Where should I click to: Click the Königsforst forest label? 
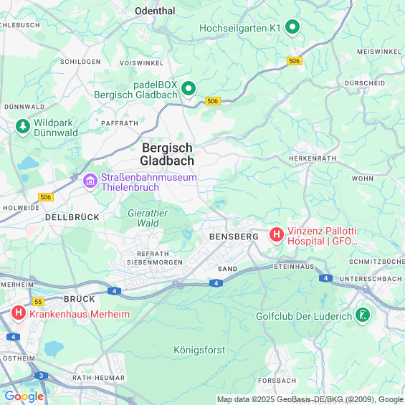coord(199,351)
